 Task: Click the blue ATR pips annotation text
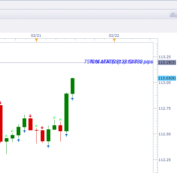[x=119, y=62]
